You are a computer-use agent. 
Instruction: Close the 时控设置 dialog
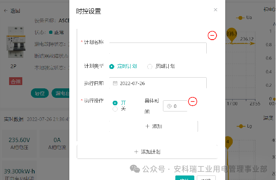tap(215, 10)
